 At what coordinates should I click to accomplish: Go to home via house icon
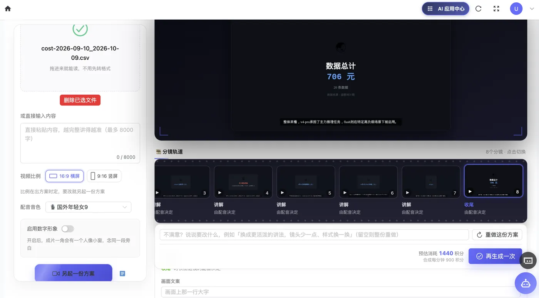[x=8, y=8]
